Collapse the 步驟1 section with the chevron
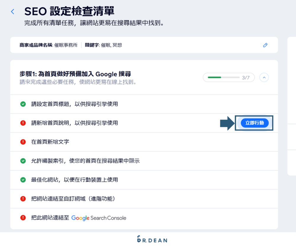 pos(264,77)
